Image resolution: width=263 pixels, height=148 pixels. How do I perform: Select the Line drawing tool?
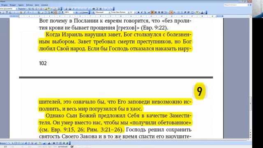[9, 143]
